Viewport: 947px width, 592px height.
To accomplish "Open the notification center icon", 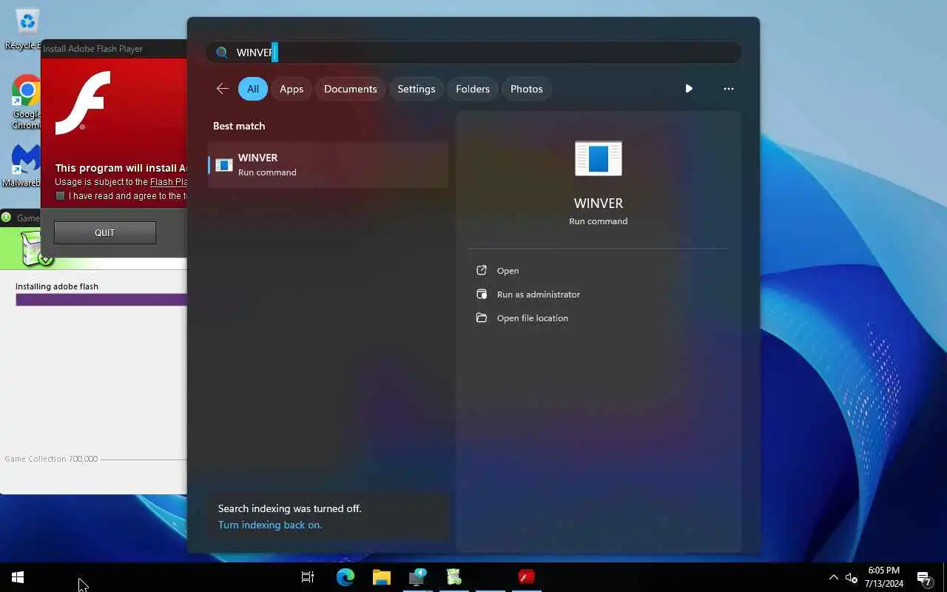I will coord(924,577).
